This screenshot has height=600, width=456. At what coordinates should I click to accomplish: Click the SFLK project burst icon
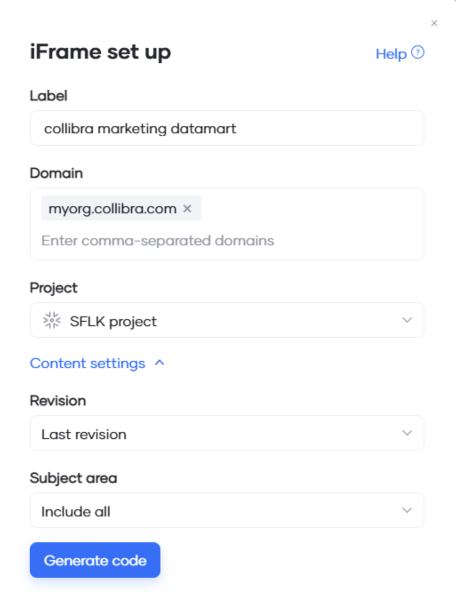(x=52, y=320)
